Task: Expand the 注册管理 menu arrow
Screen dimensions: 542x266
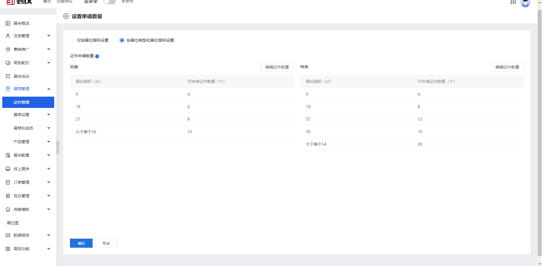Action: click(x=49, y=36)
